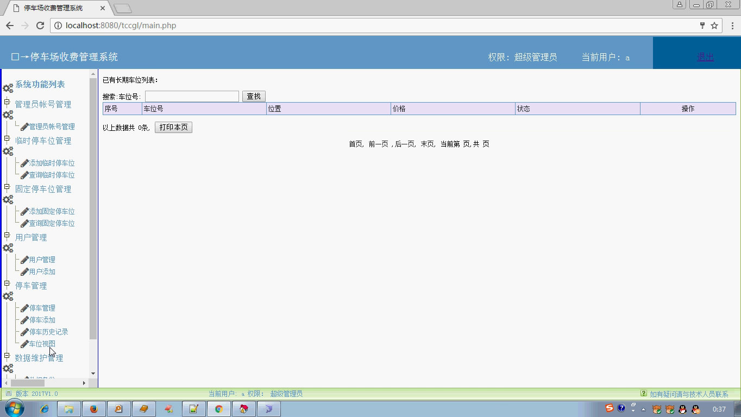The width and height of the screenshot is (741, 417).
Task: Open 车位视图 in the sidebar
Action: click(x=42, y=344)
